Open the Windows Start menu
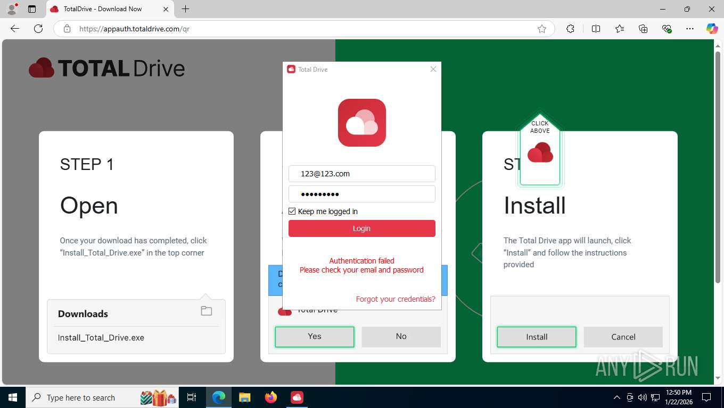724x408 pixels. coord(12,397)
